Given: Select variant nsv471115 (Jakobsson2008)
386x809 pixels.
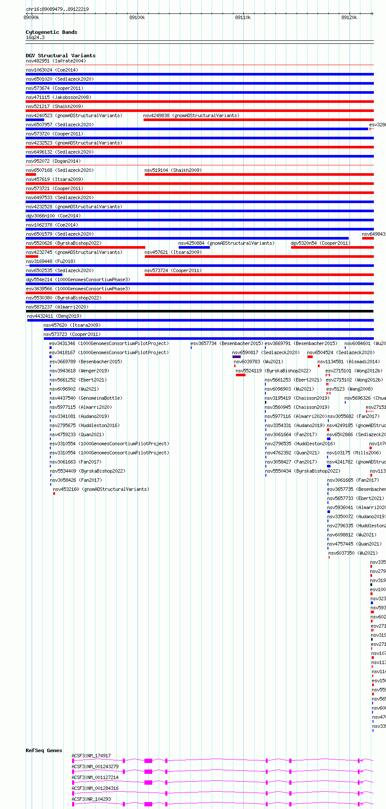Looking at the screenshot, I should [59, 97].
